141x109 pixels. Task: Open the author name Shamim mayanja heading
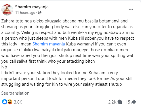(x=32, y=7)
